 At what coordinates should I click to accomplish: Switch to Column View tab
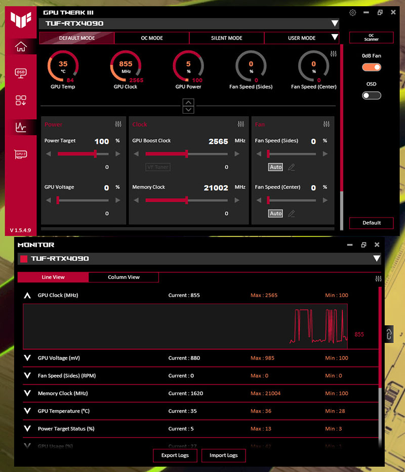pos(124,277)
